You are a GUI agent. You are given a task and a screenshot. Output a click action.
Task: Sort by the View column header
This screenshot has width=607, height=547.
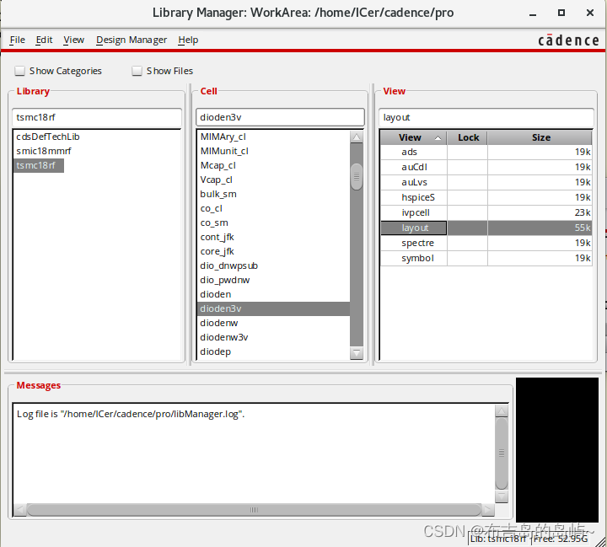tap(413, 137)
